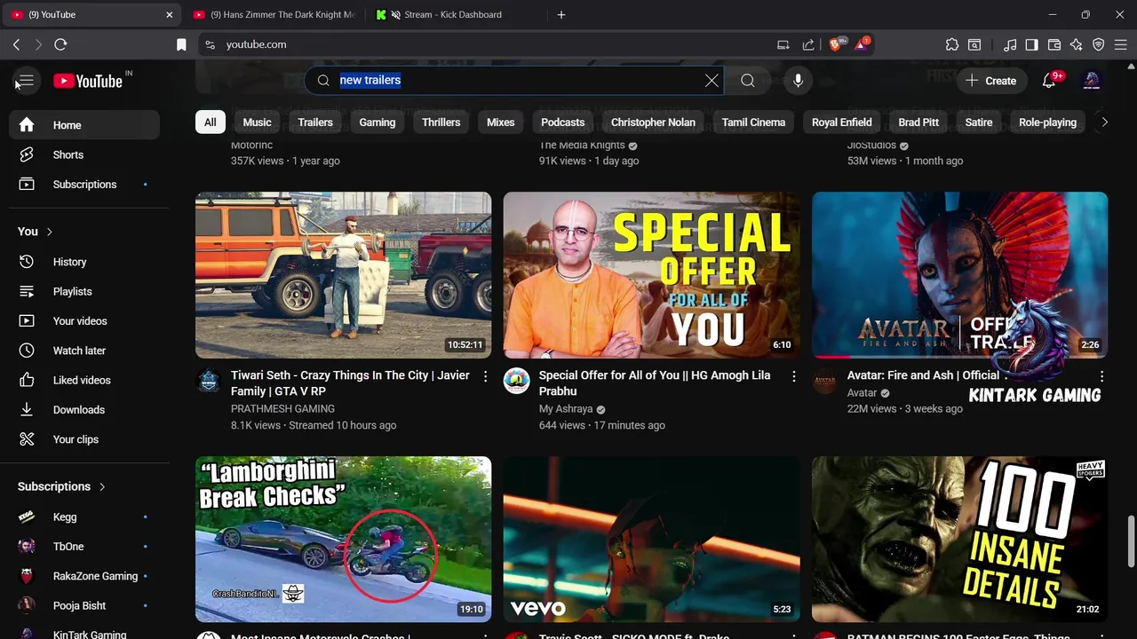Open Subscriptions feed in sidebar

pos(84,185)
